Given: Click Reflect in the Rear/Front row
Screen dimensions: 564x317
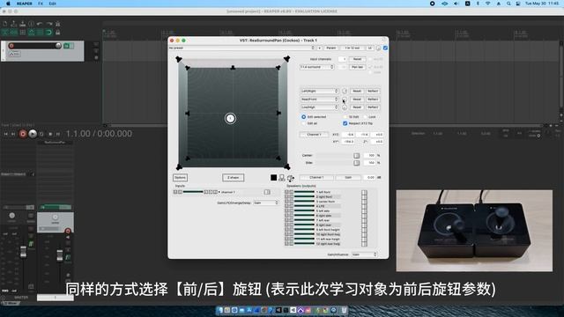Looking at the screenshot, I should (x=373, y=100).
